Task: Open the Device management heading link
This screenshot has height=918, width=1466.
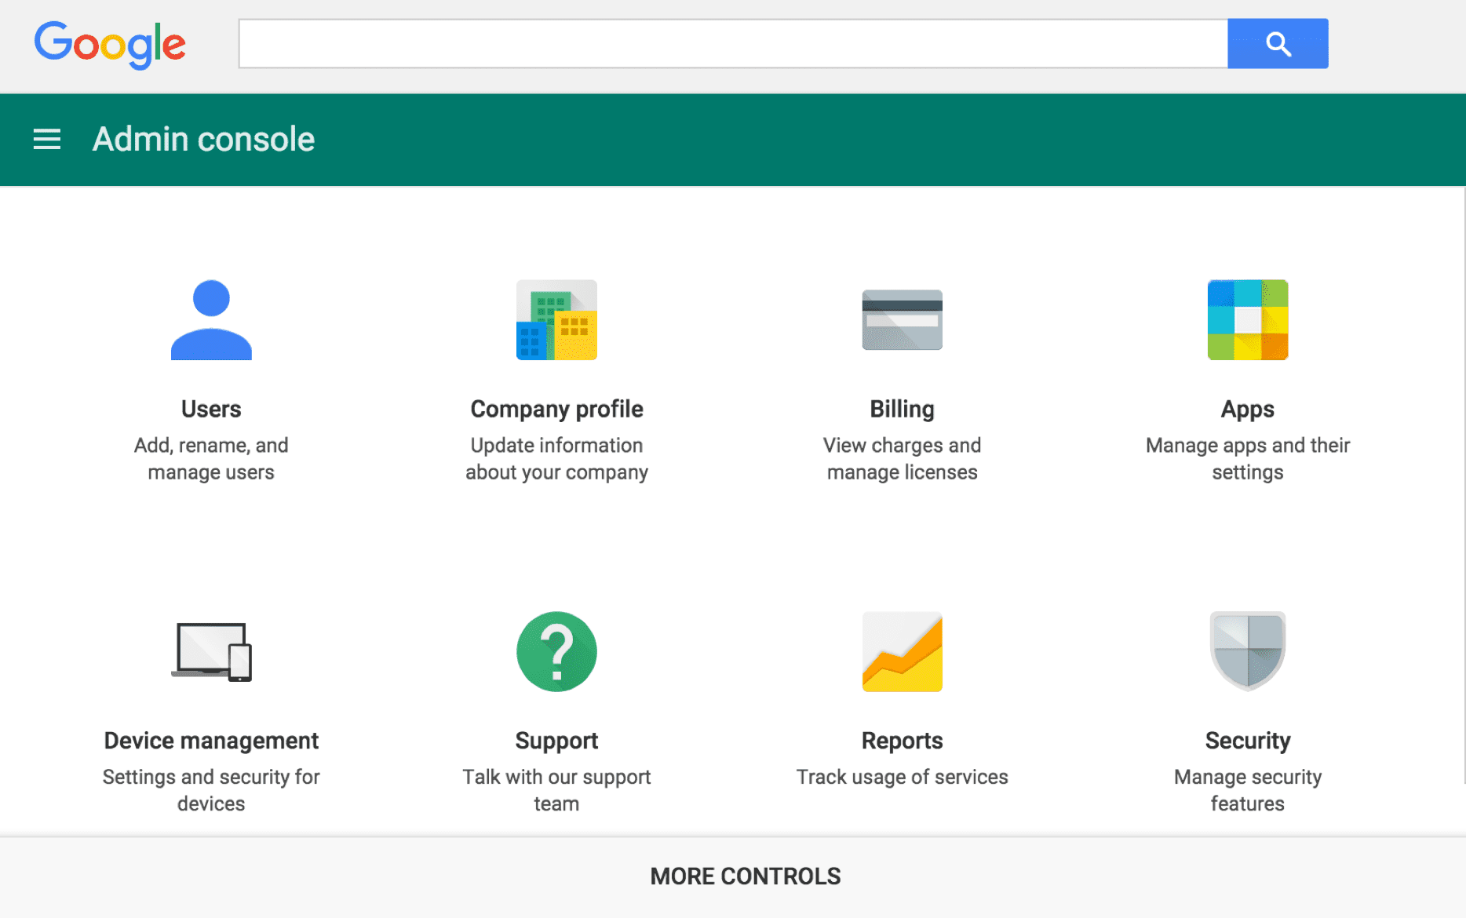Action: click(211, 741)
